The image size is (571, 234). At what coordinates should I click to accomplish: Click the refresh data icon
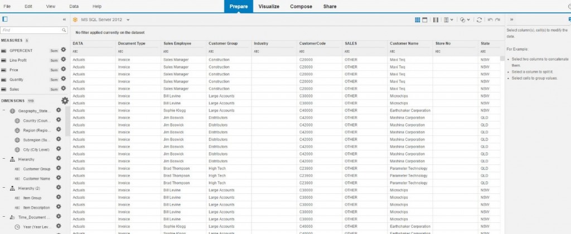coord(479,19)
